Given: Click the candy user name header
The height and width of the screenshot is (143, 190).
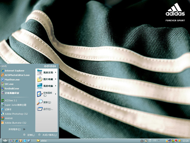Looking at the screenshot, I should [x=4, y=66].
